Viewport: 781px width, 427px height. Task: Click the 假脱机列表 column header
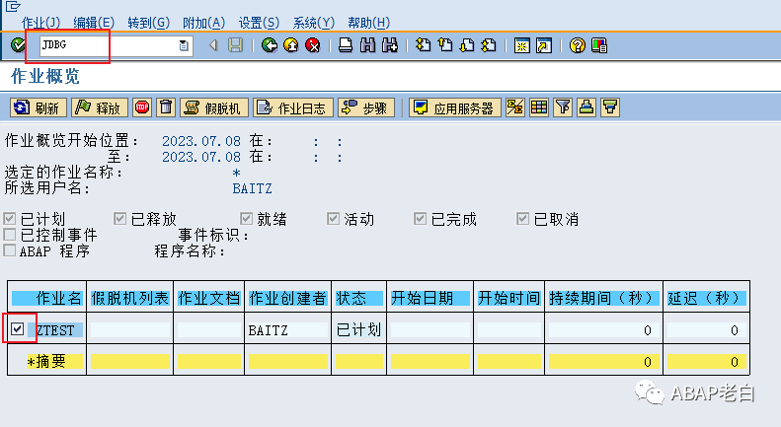point(130,298)
